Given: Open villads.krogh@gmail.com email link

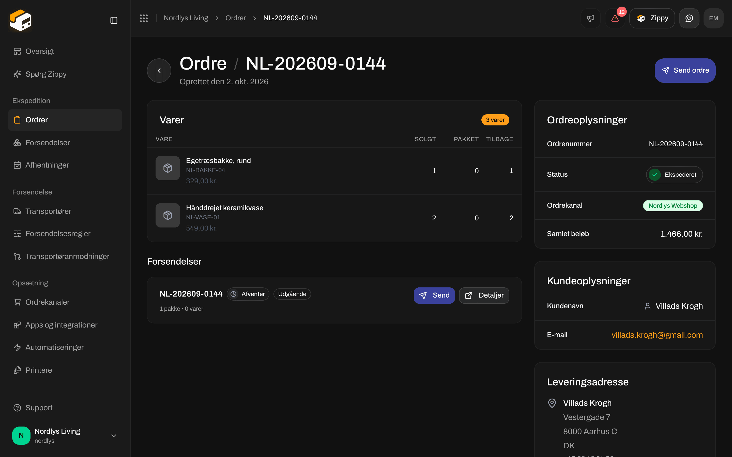Looking at the screenshot, I should (657, 335).
